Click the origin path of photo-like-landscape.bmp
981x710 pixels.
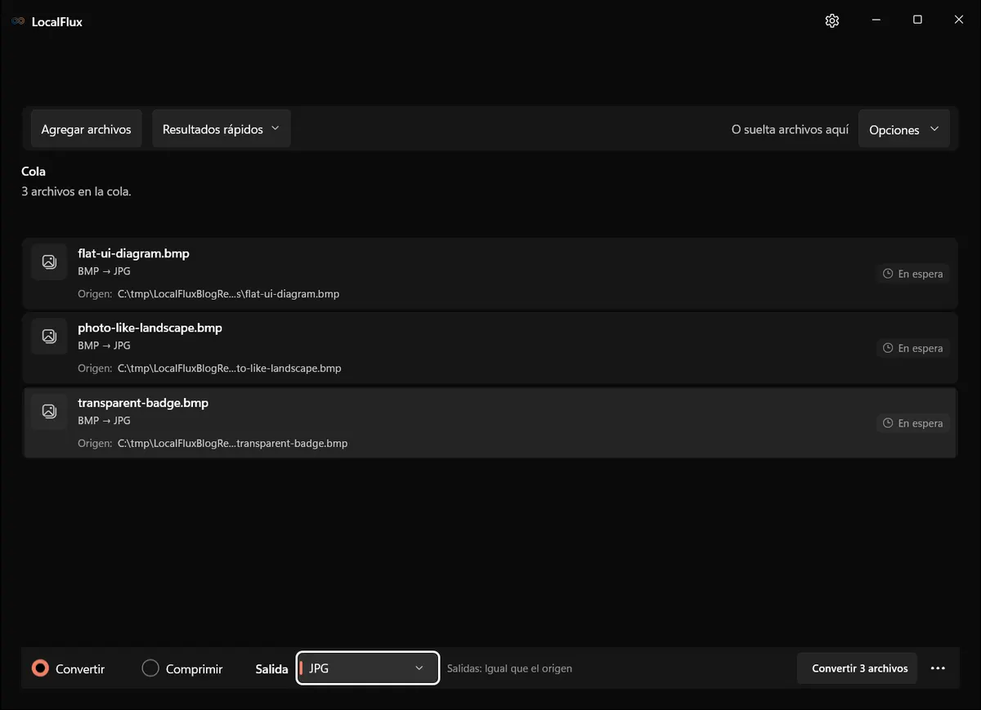pos(230,368)
